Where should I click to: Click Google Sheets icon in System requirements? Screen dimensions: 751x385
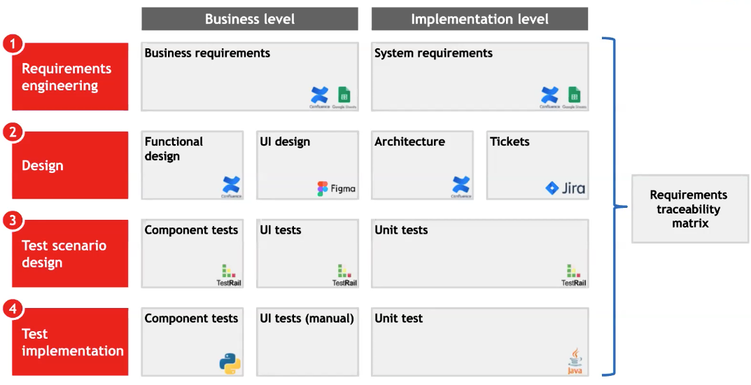(574, 95)
